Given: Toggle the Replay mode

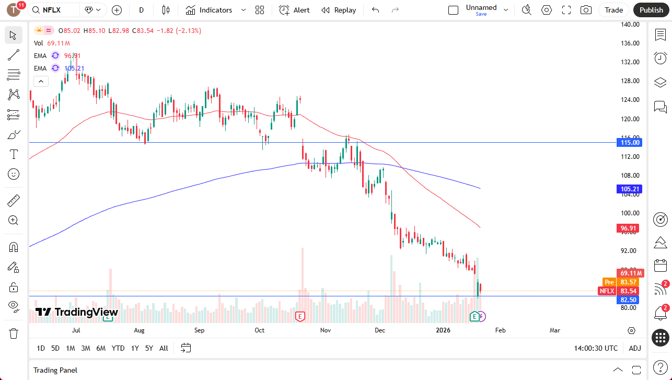Looking at the screenshot, I should click(339, 10).
